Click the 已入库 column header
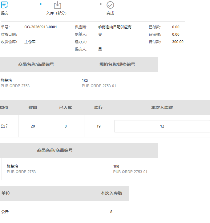The width and height of the screenshot is (210, 223). 66,107
